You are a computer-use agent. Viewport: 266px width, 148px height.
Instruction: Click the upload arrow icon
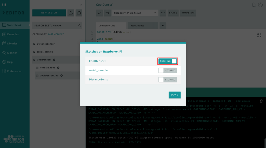(x=108, y=13)
